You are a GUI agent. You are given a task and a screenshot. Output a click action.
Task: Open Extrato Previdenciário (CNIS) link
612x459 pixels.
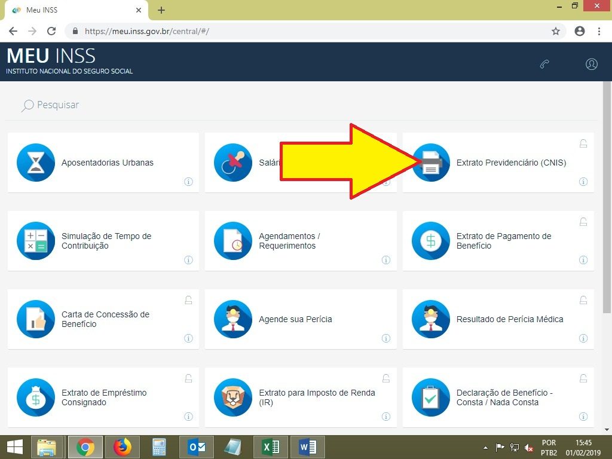click(512, 163)
